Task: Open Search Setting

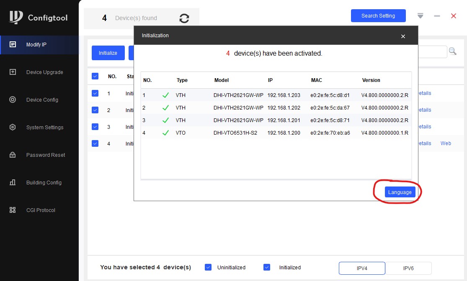Action: click(378, 16)
